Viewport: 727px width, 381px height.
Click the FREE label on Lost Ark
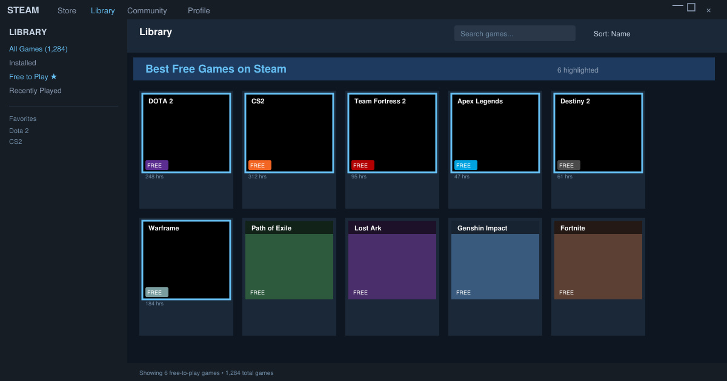coord(360,293)
